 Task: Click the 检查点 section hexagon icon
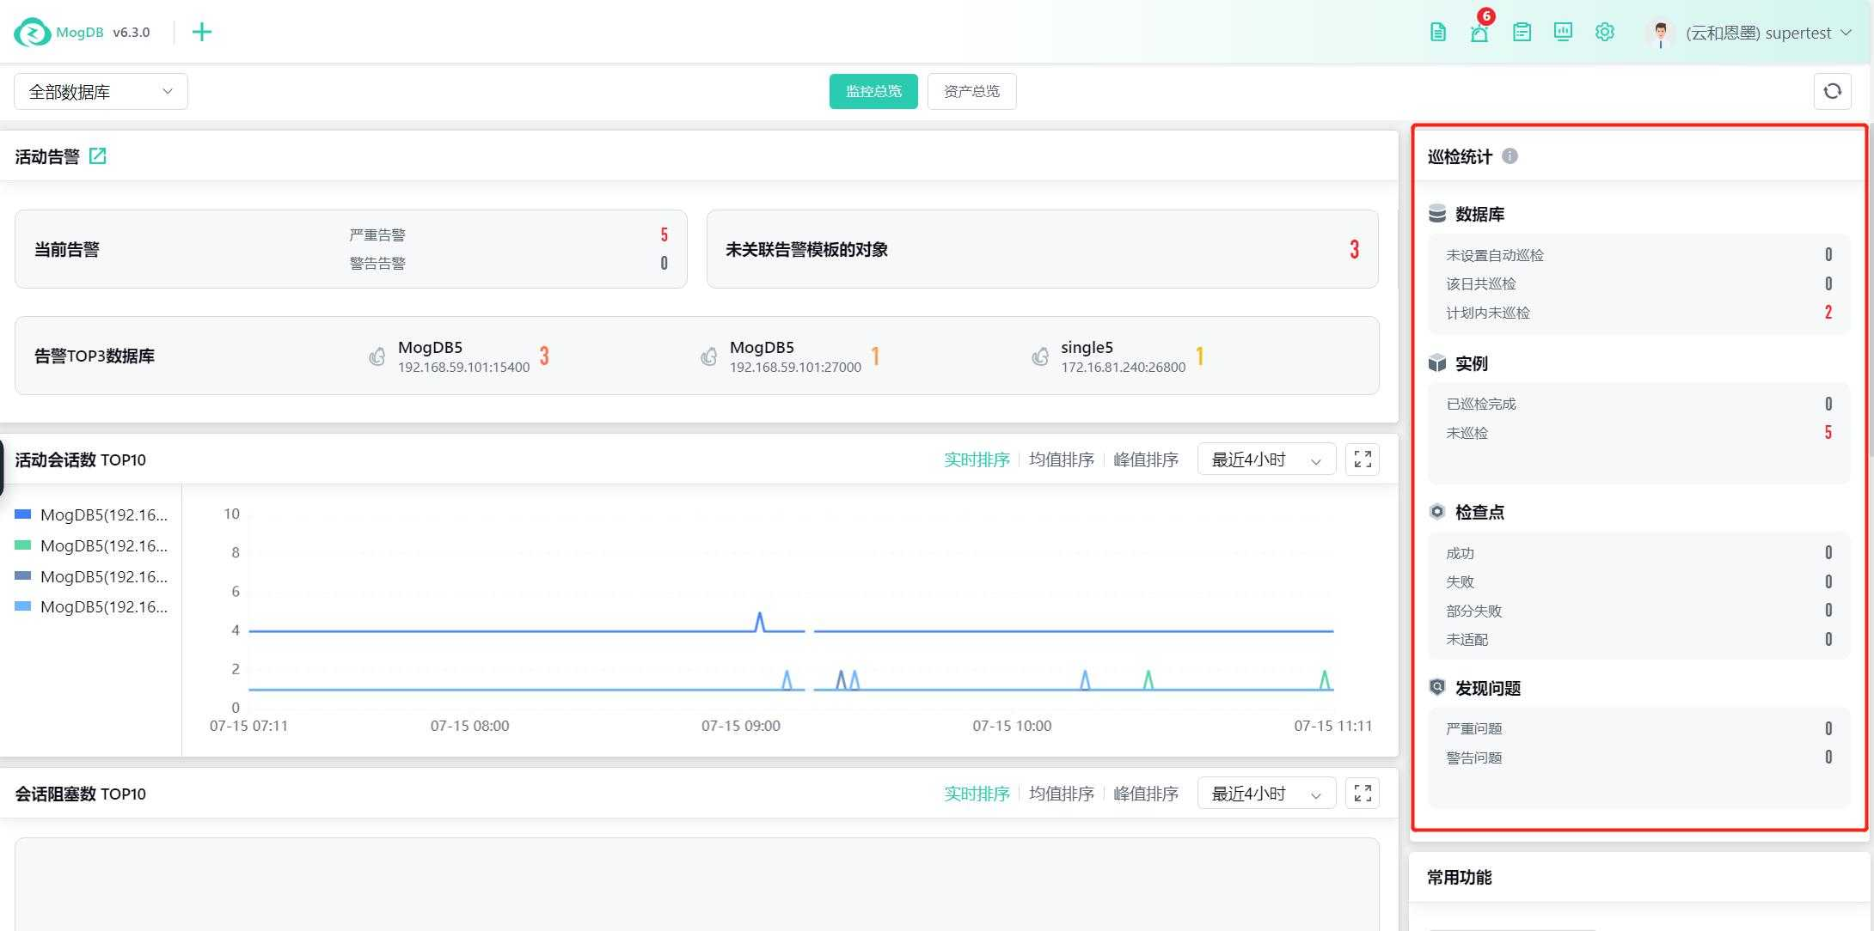(x=1437, y=512)
